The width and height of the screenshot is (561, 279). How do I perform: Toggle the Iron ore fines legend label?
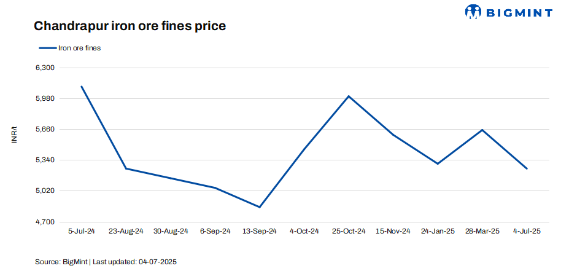click(x=79, y=48)
